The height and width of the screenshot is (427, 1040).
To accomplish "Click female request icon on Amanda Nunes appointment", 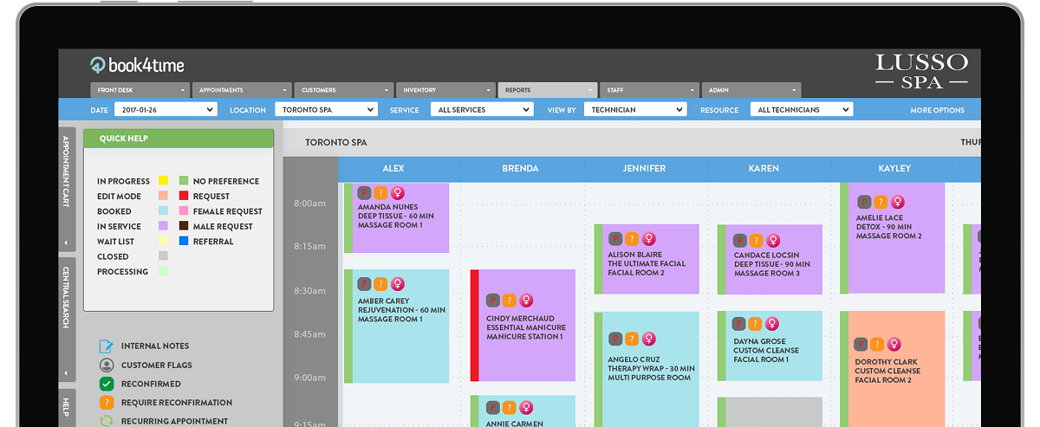I will coord(397,193).
